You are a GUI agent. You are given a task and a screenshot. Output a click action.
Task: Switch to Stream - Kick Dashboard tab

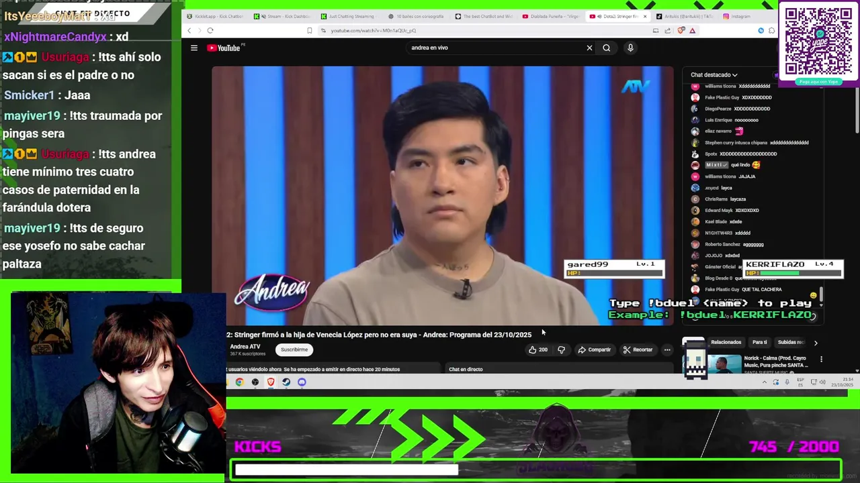click(281, 16)
